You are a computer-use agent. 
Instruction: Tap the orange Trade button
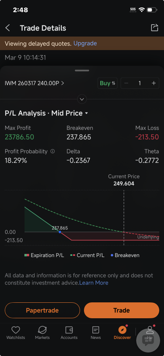[x=122, y=310]
